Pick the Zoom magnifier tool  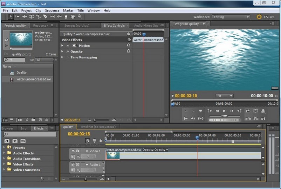80,16
